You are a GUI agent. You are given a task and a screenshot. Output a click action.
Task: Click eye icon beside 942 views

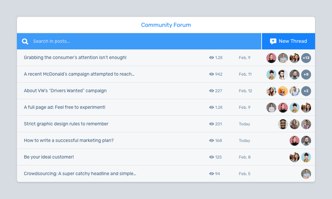point(211,74)
